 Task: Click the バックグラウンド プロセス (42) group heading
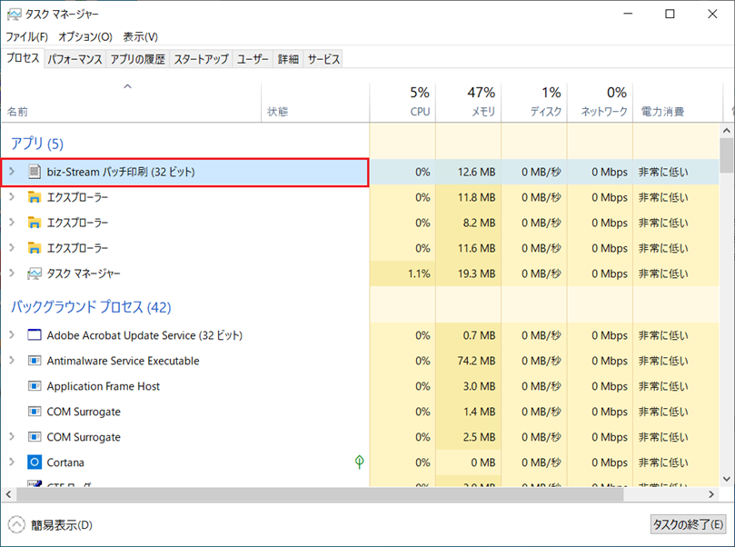91,307
